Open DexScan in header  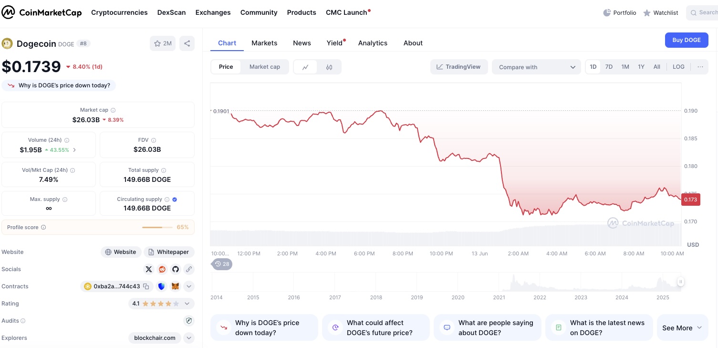pos(172,12)
